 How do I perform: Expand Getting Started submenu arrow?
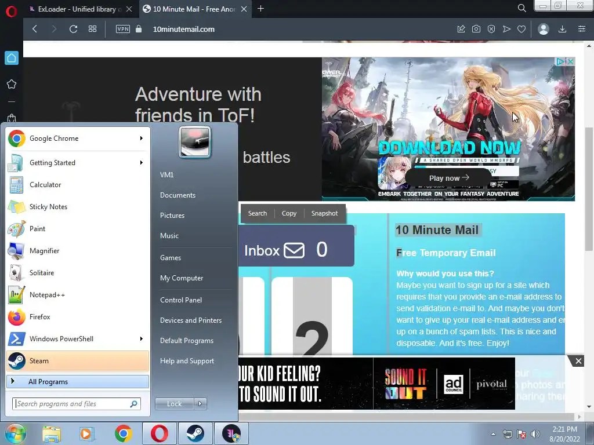pyautogui.click(x=142, y=163)
